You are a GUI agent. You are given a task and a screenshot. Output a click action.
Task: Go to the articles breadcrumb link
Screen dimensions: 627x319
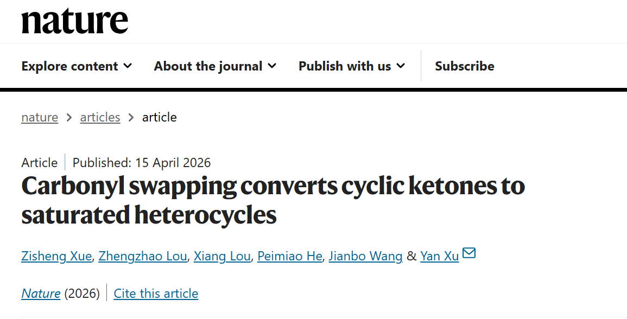click(100, 117)
